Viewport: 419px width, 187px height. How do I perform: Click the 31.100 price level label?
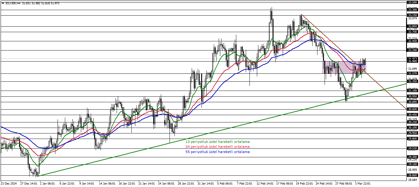click(412, 91)
